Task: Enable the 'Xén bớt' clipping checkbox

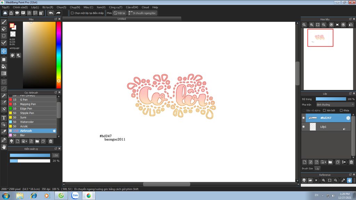Action: coord(324,110)
